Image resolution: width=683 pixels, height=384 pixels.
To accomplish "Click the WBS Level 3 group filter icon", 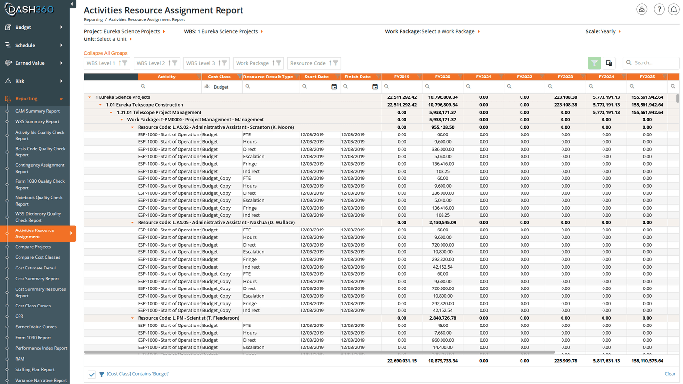I will tap(224, 63).
